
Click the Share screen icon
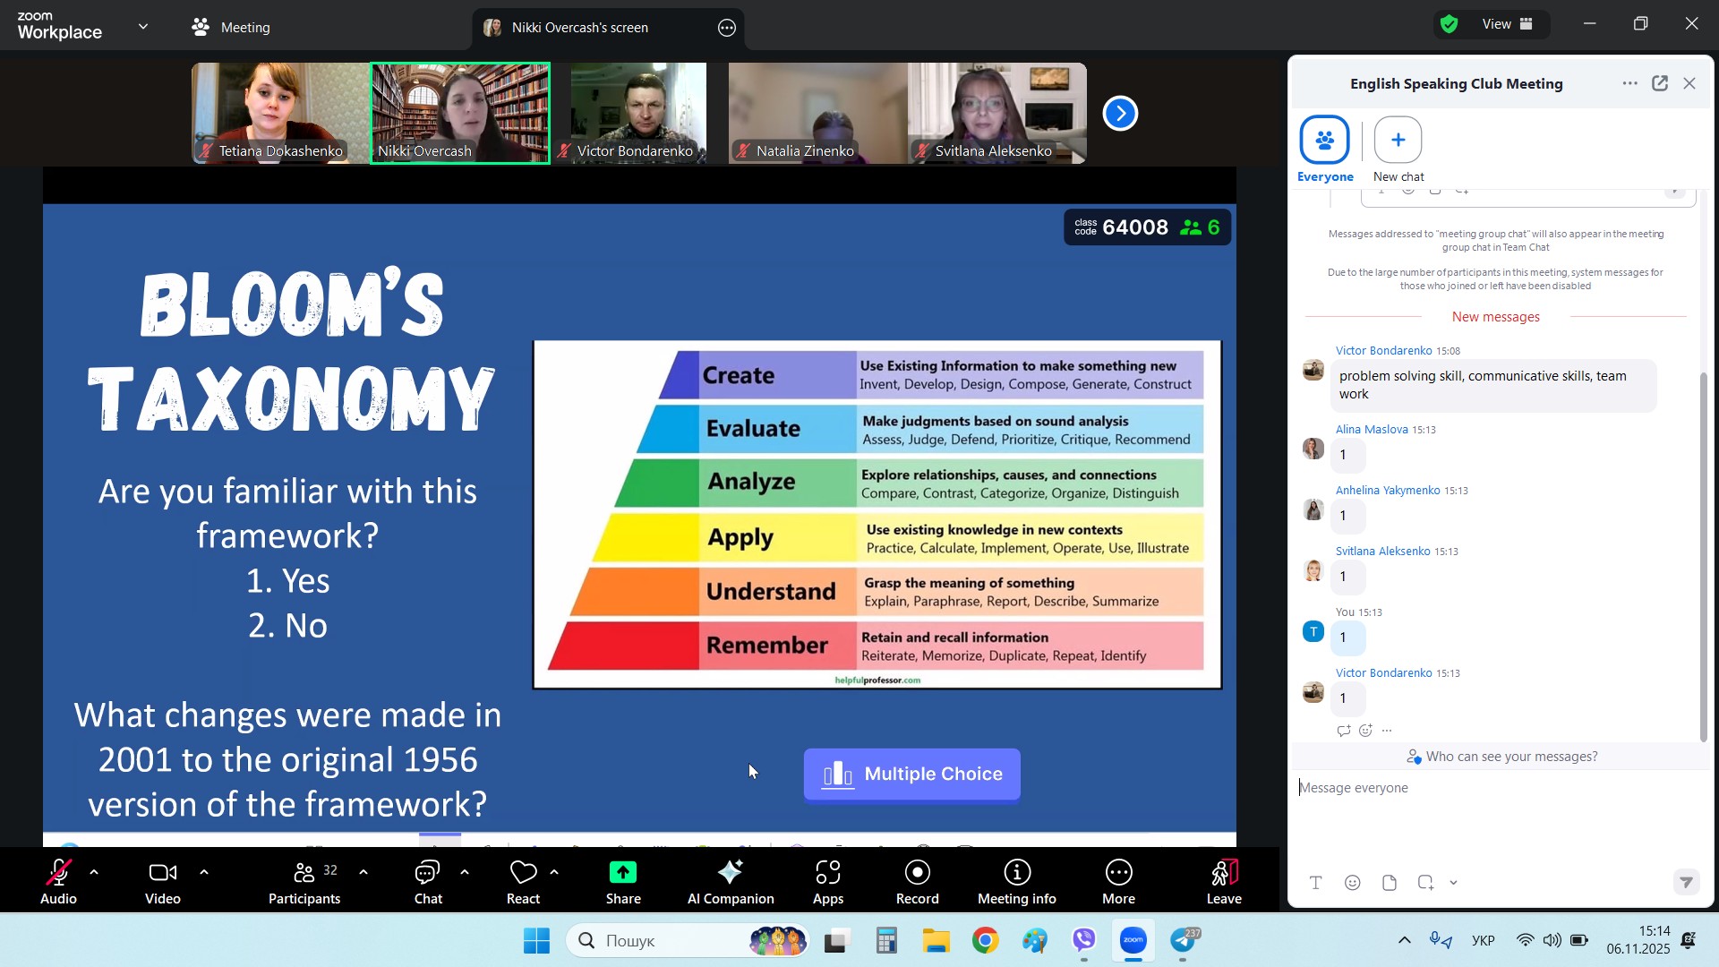tap(622, 882)
